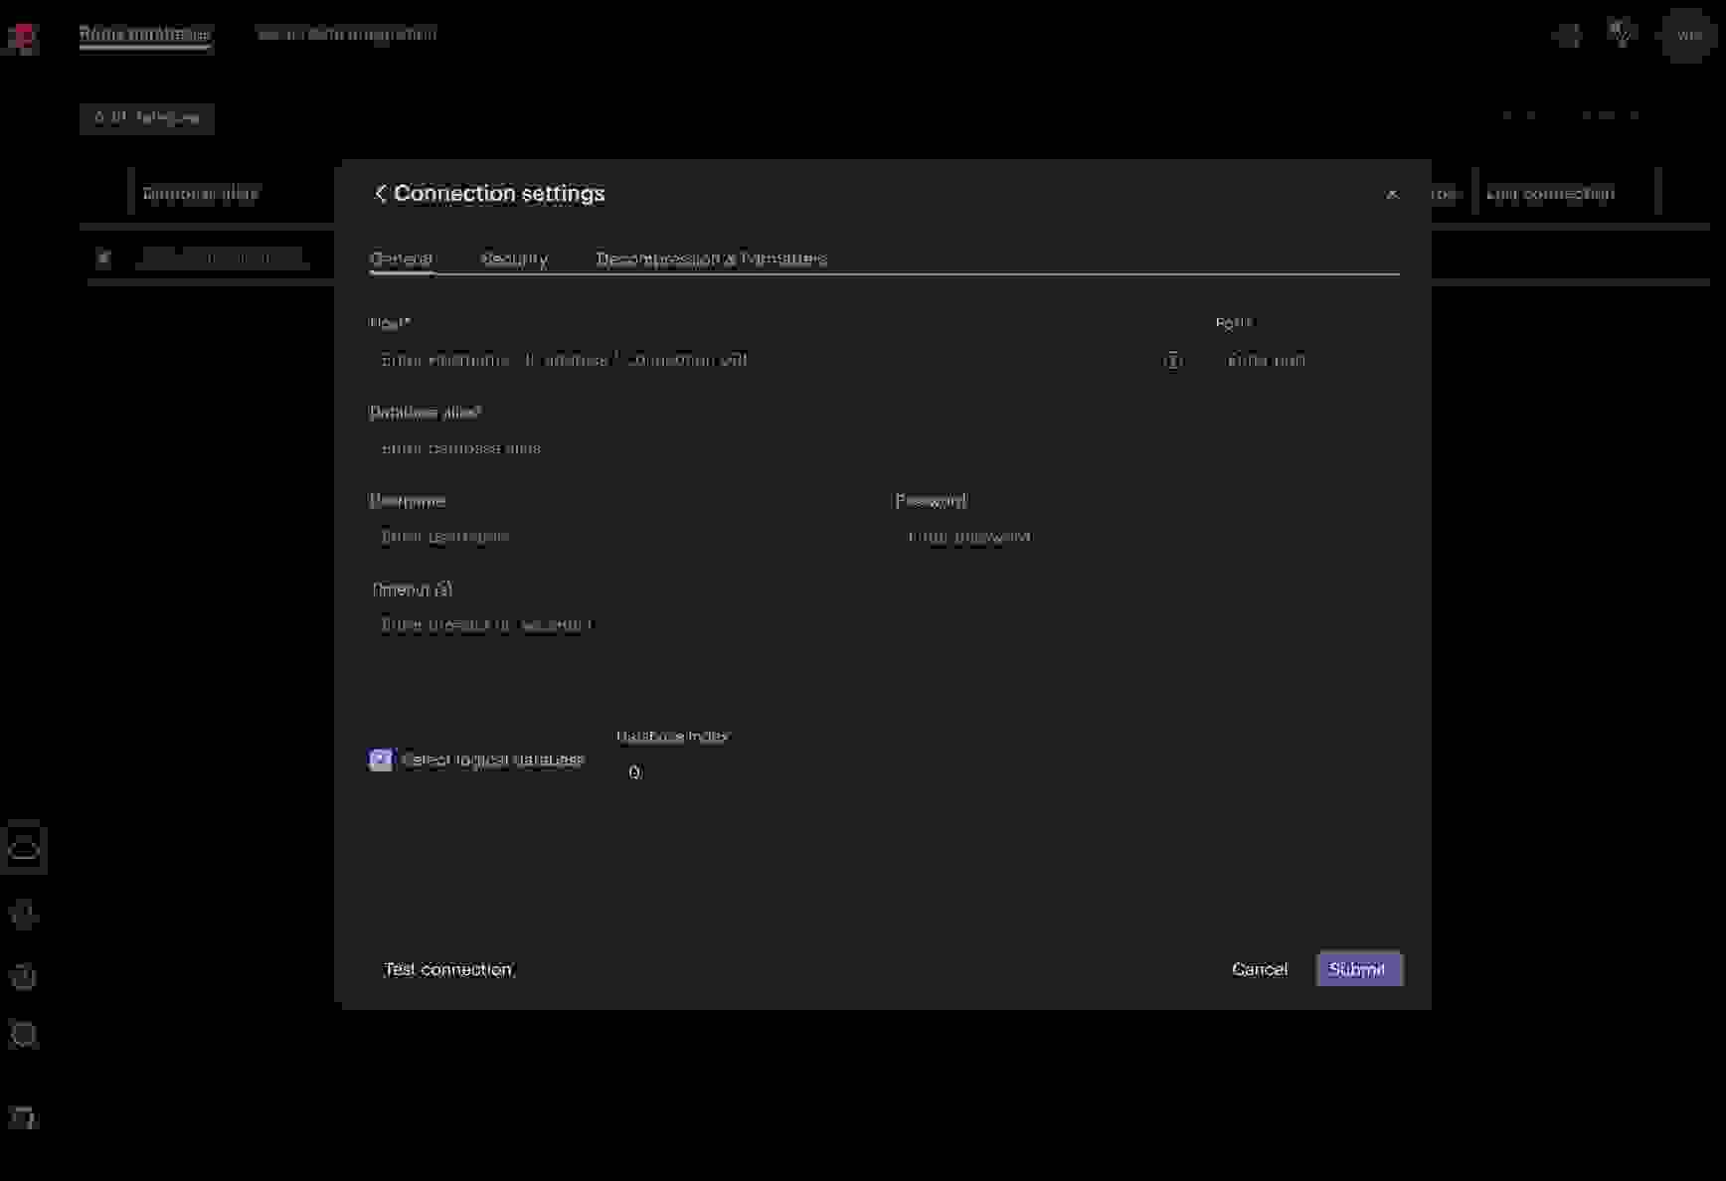Viewport: 1726px width, 1181px height.
Task: Click the fourth icon in the bottom-left sidebar
Action: (x=24, y=1036)
